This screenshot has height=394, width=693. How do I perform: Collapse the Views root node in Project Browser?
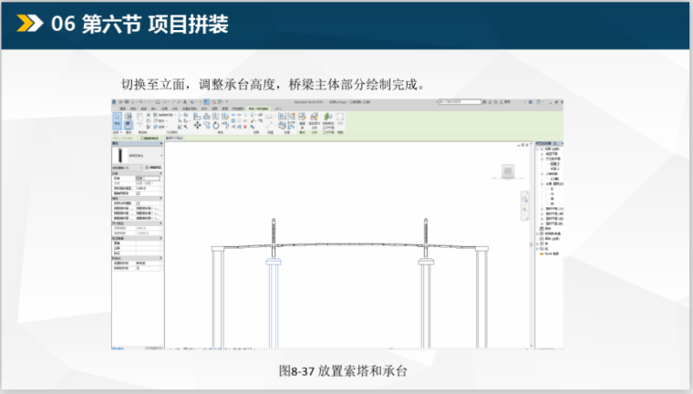coord(539,150)
